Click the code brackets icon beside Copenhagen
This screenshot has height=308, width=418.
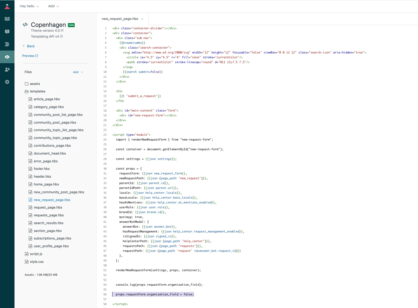click(x=25, y=25)
